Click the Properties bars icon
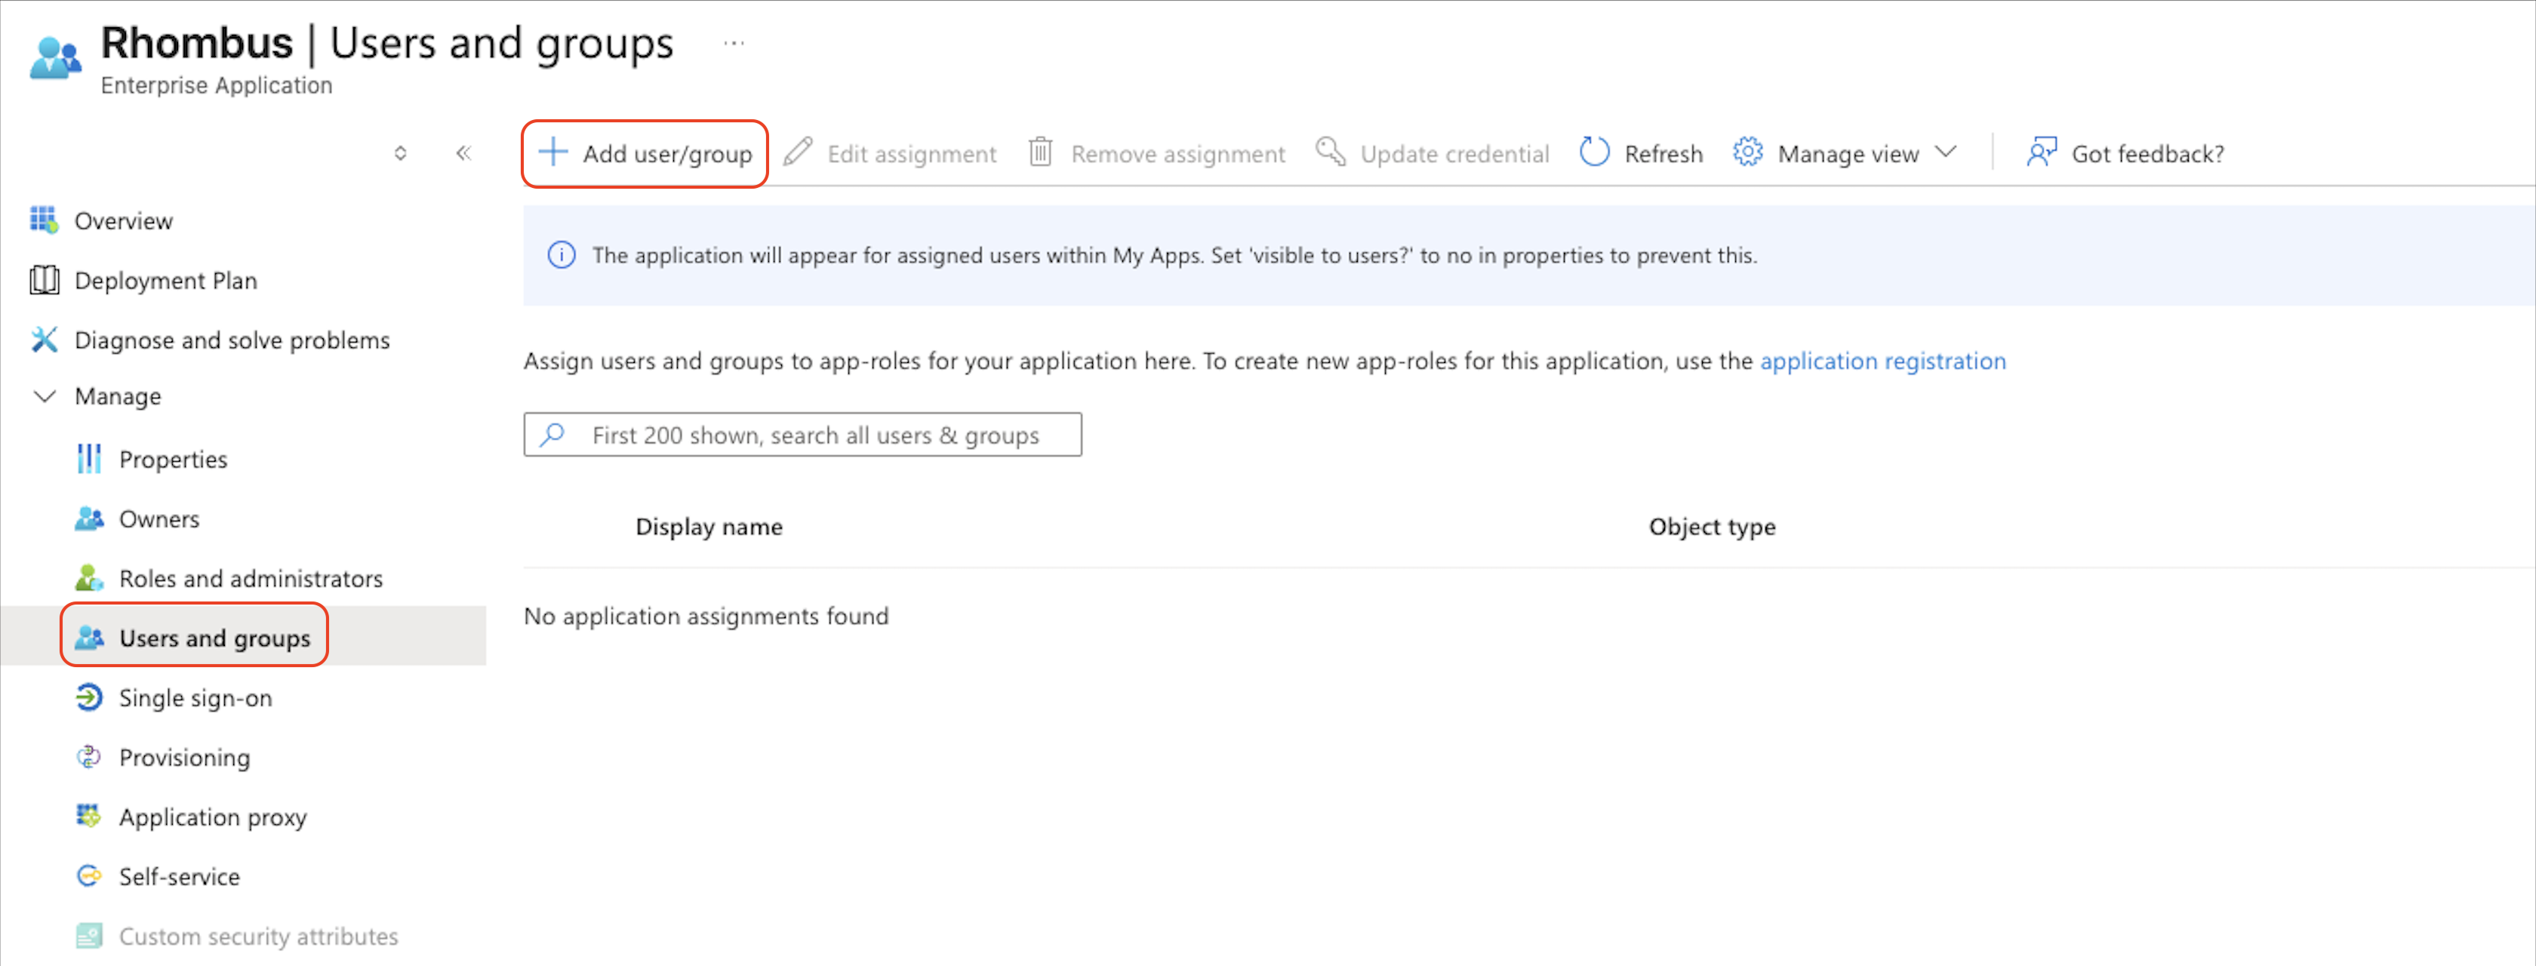The width and height of the screenshot is (2536, 966). (x=88, y=459)
